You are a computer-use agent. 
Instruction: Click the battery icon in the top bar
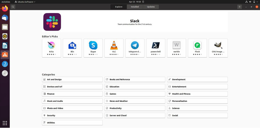tap(254, 2)
